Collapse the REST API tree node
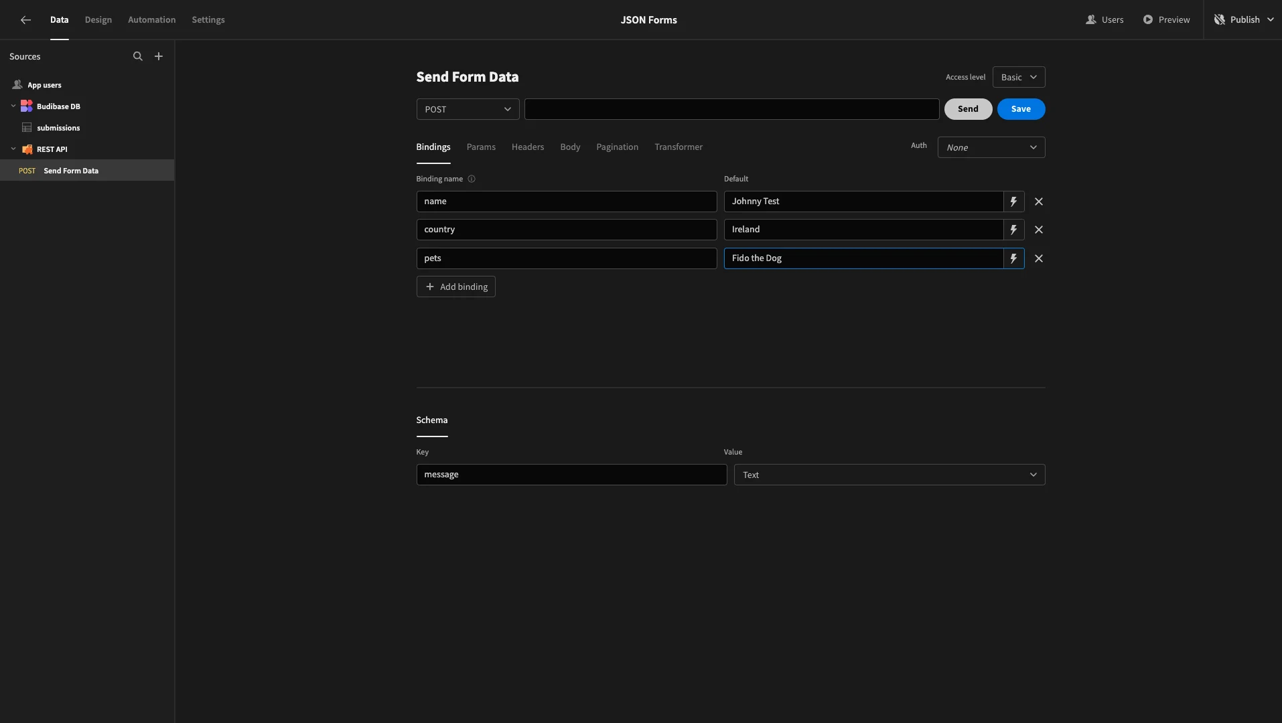This screenshot has height=723, width=1282. click(x=13, y=149)
